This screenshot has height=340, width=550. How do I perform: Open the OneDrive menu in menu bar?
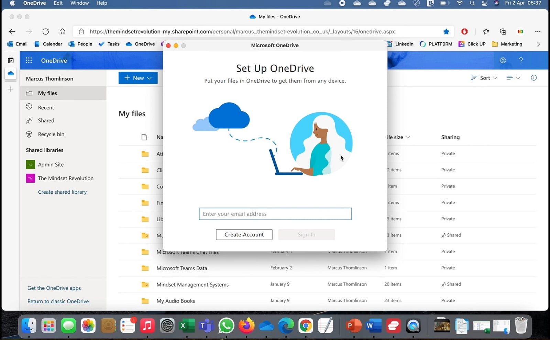coord(34,3)
